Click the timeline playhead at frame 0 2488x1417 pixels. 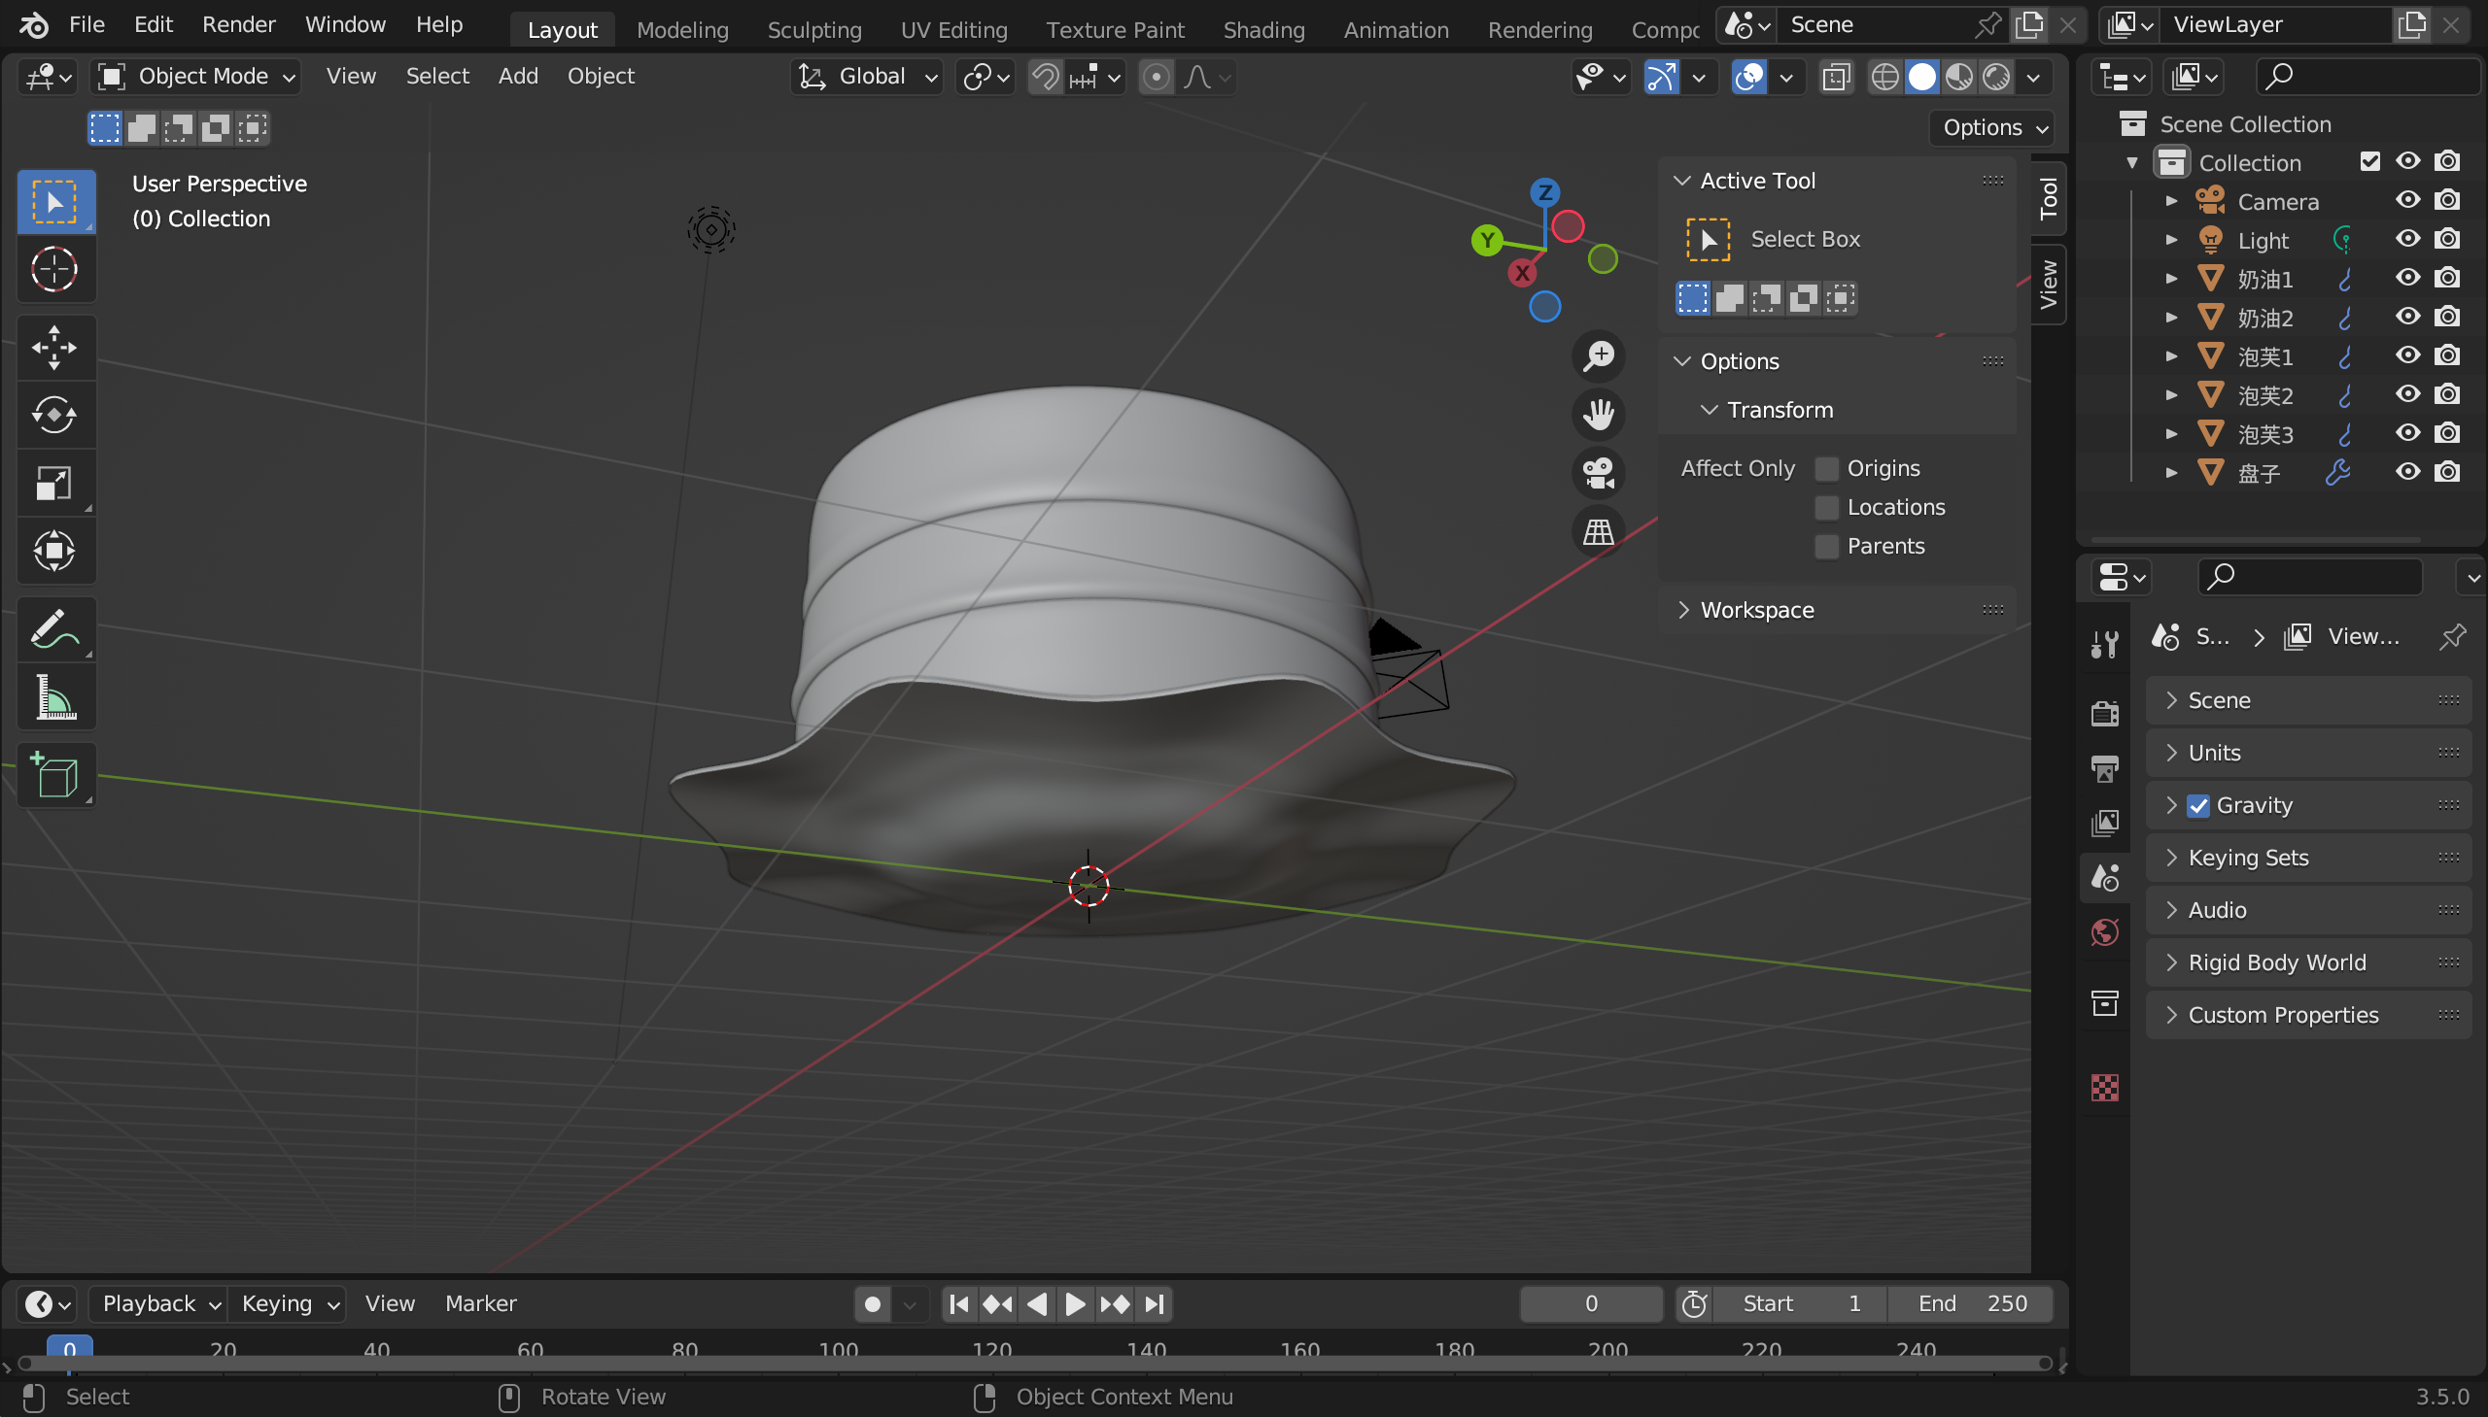point(70,1351)
